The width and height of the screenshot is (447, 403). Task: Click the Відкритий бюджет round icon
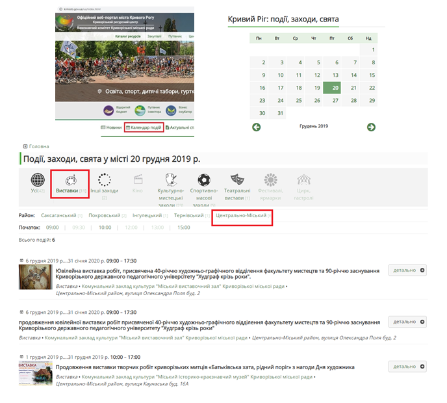pyautogui.click(x=109, y=110)
